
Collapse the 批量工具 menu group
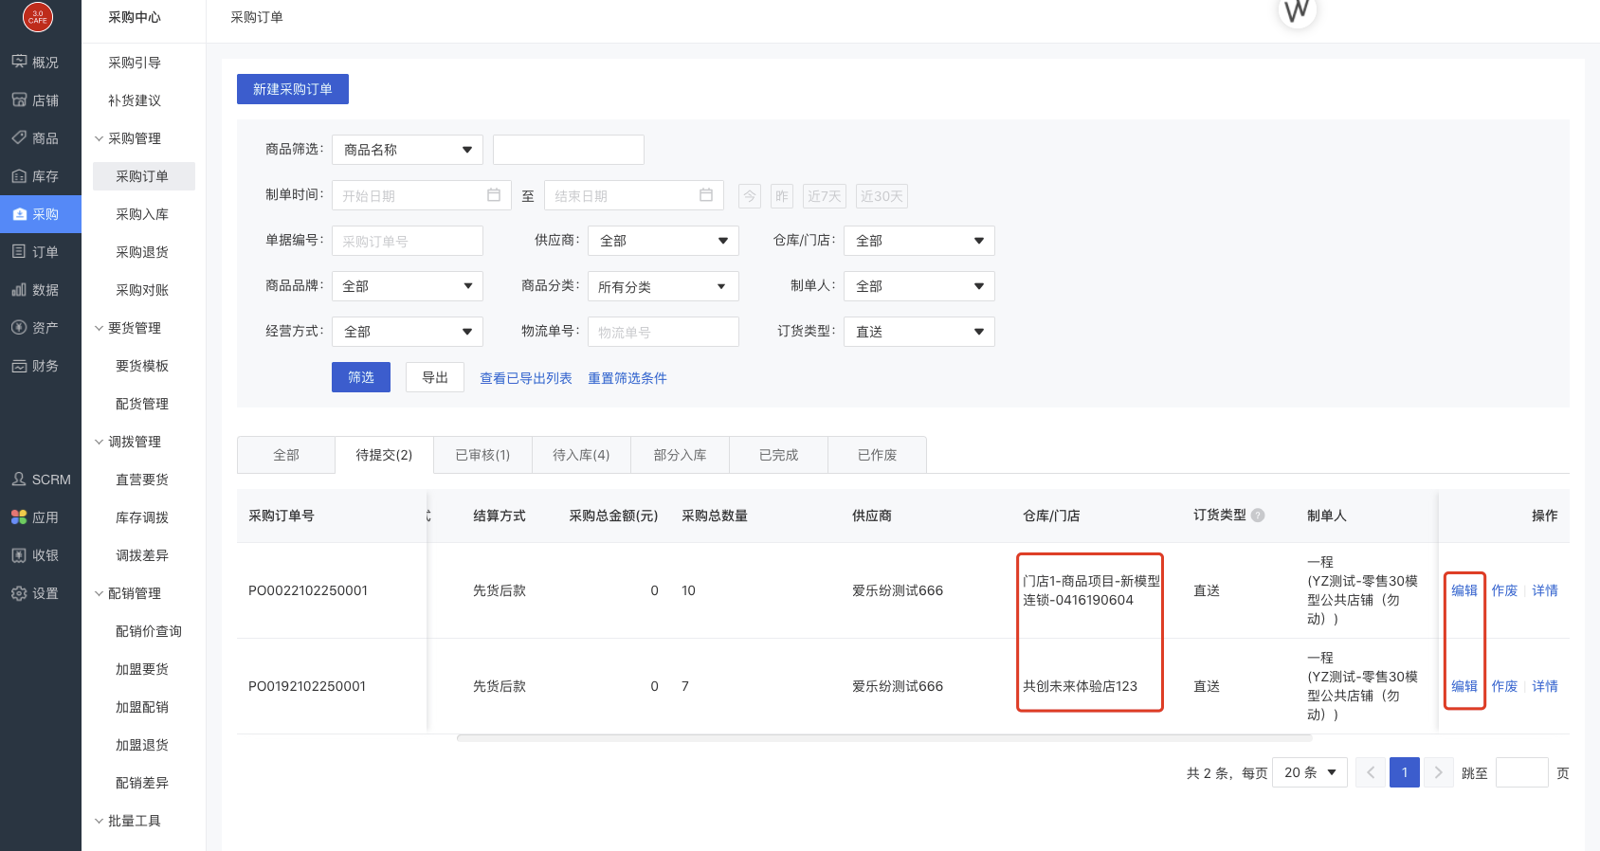click(x=99, y=821)
